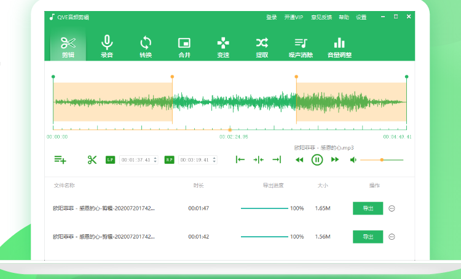Open the 音量调整 volume adjust tool
The width and height of the screenshot is (461, 279).
click(x=339, y=47)
